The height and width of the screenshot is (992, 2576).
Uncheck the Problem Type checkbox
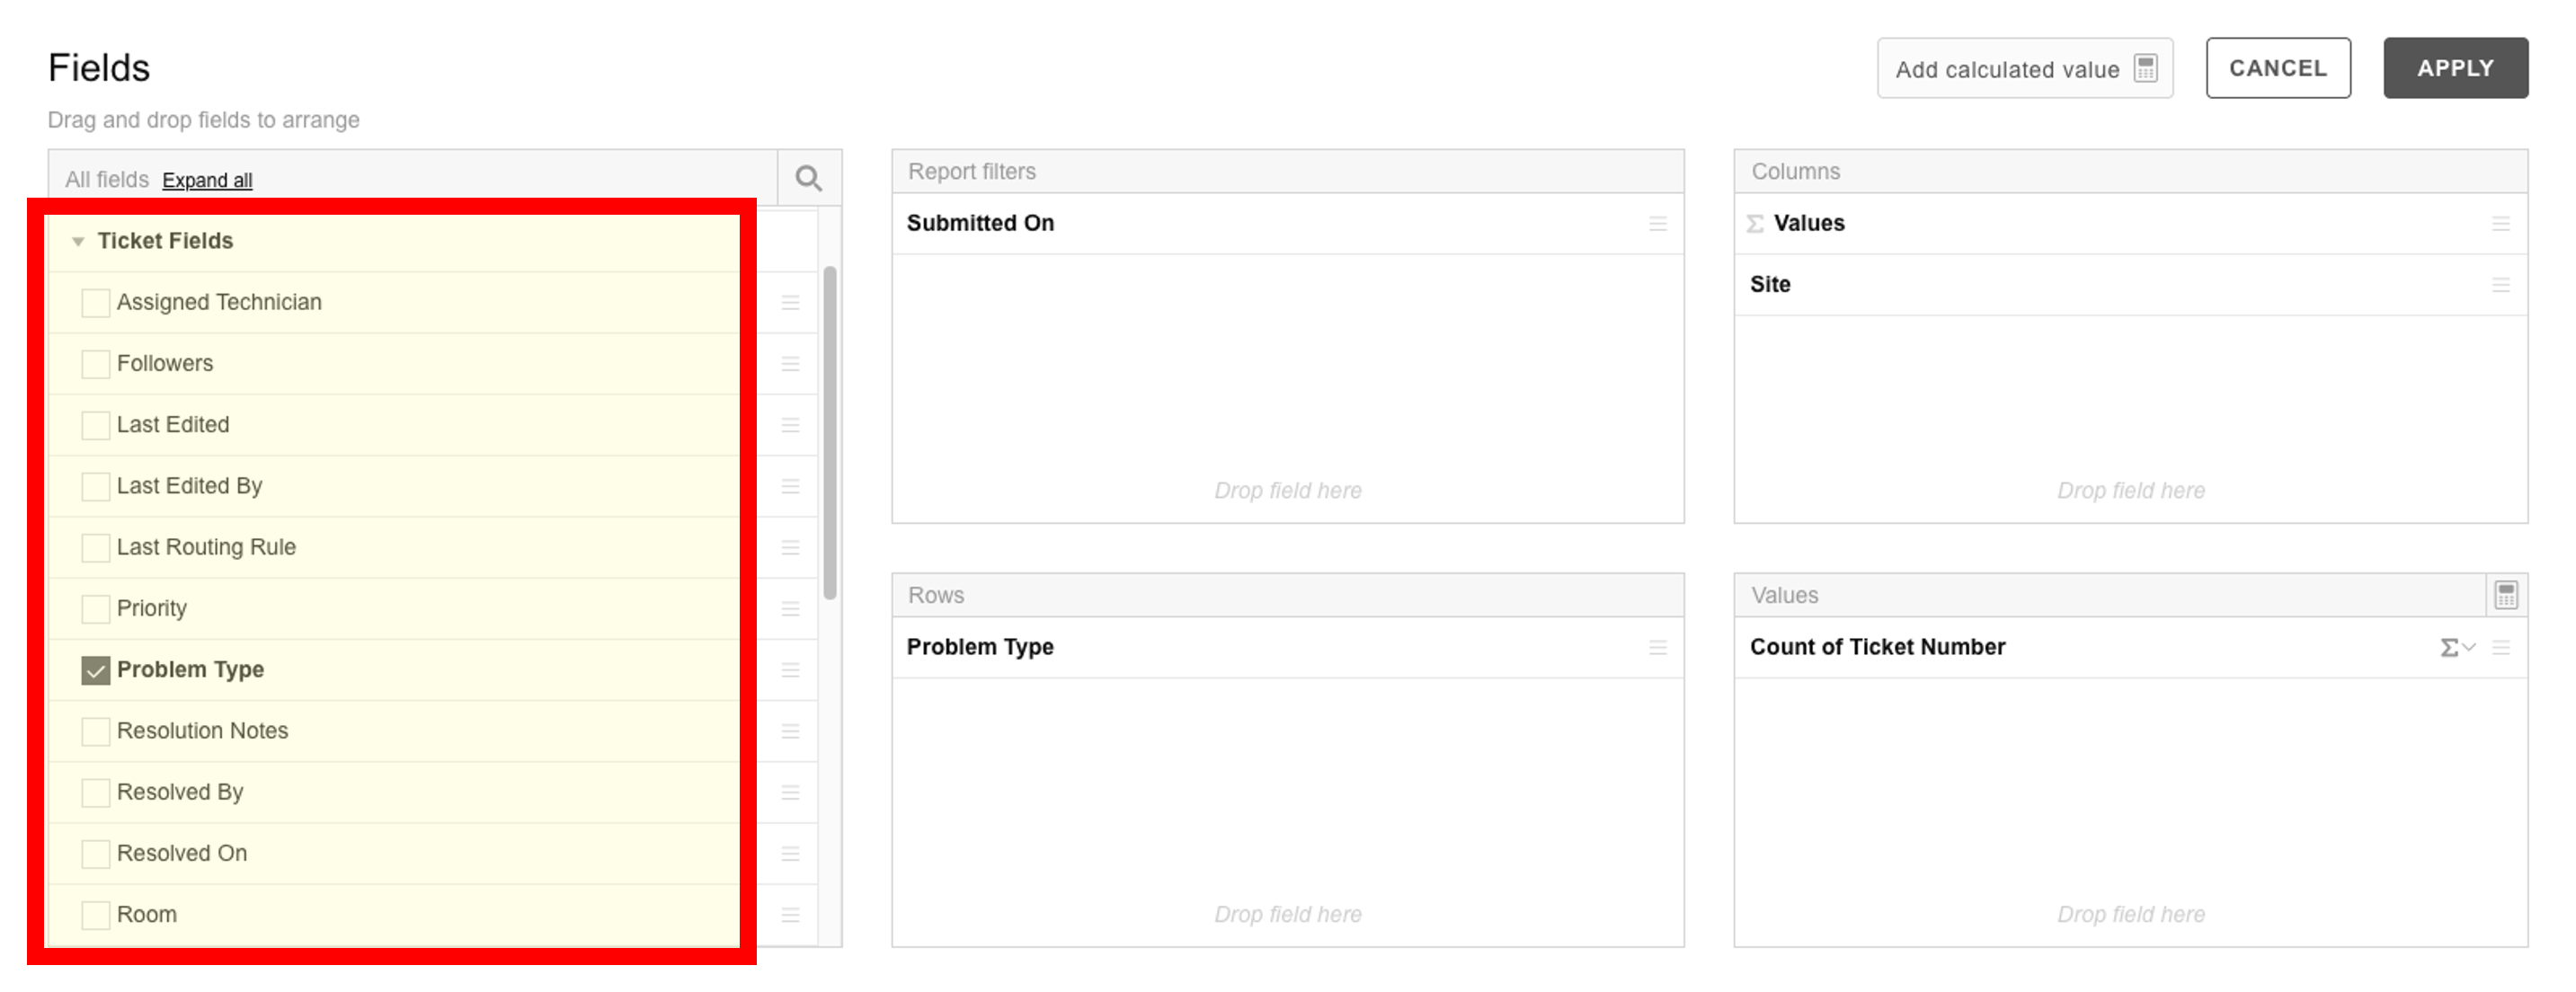pyautogui.click(x=96, y=670)
